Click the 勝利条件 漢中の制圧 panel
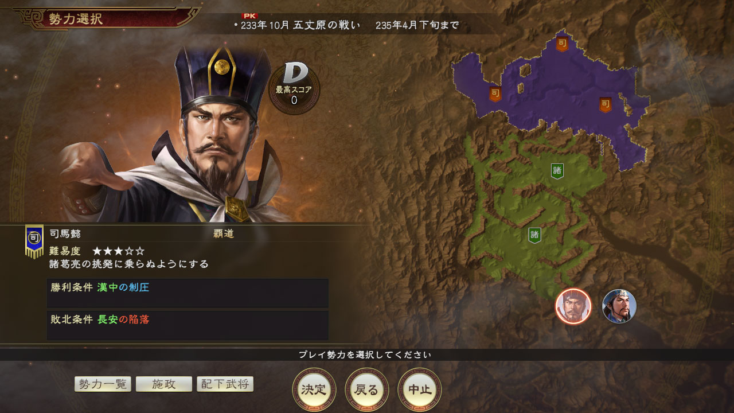This screenshot has height=413, width=734. pos(188,293)
